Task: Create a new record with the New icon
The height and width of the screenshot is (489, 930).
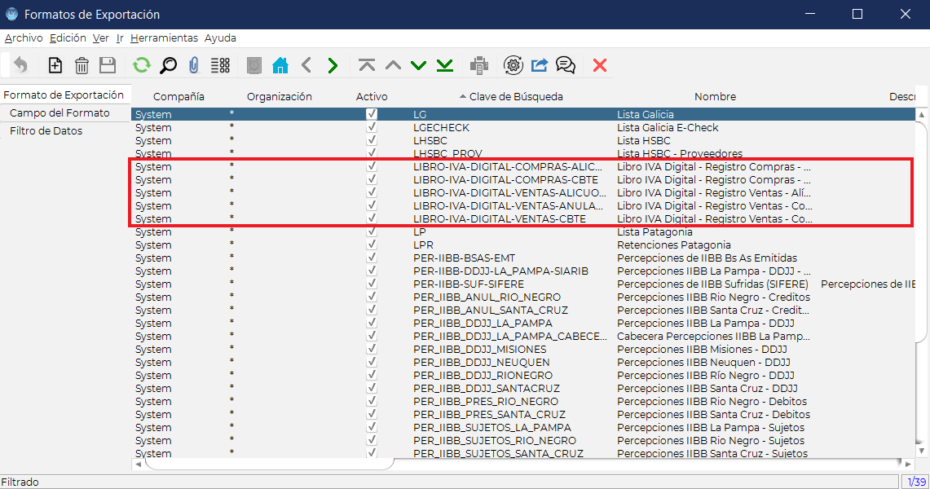Action: point(55,65)
